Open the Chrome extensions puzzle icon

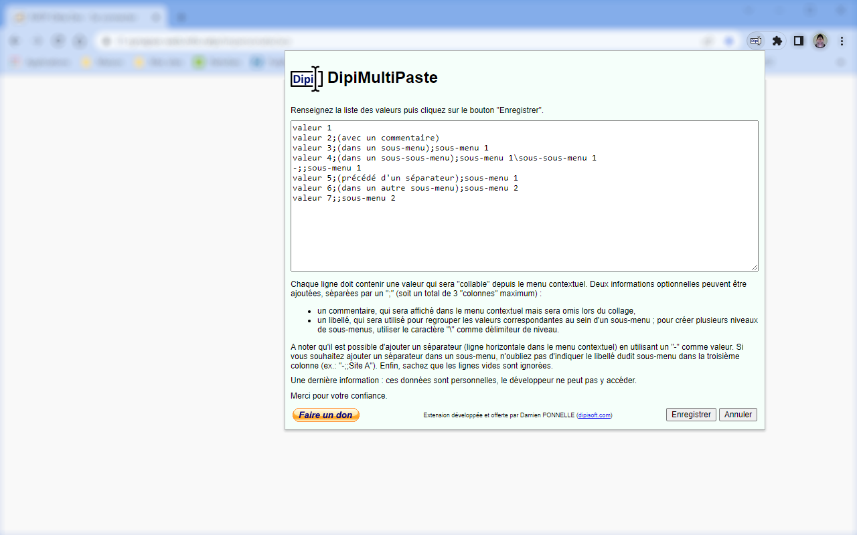coord(777,41)
